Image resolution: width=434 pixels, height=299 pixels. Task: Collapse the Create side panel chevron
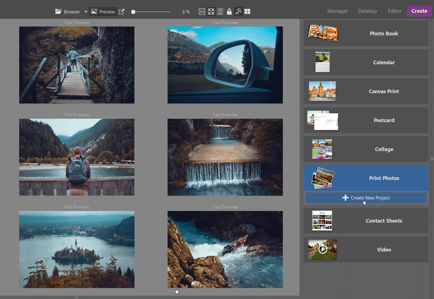(x=432, y=159)
